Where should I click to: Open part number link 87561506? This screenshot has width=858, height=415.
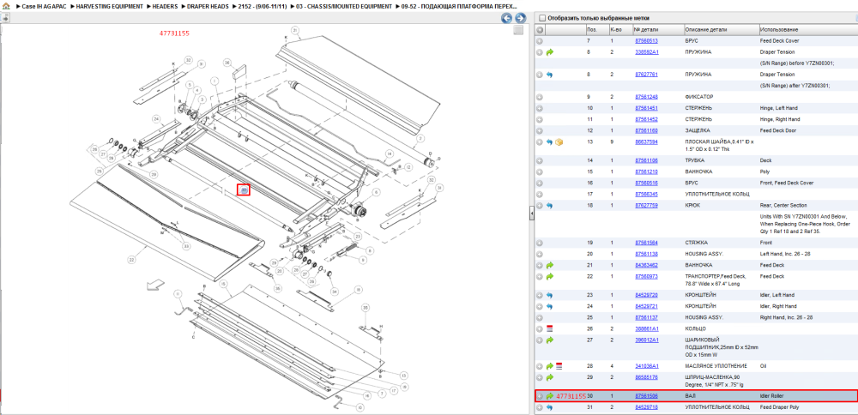[646, 396]
